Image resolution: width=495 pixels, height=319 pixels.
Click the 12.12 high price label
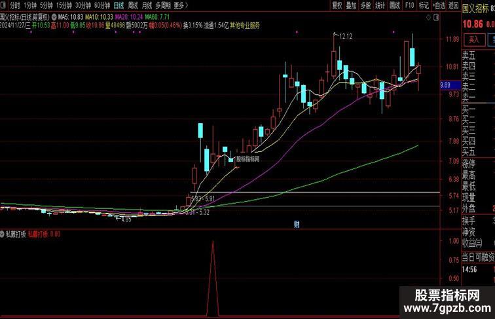[x=346, y=37]
